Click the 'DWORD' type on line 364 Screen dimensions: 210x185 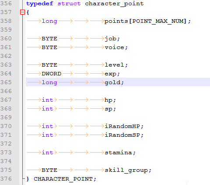pos(52,74)
